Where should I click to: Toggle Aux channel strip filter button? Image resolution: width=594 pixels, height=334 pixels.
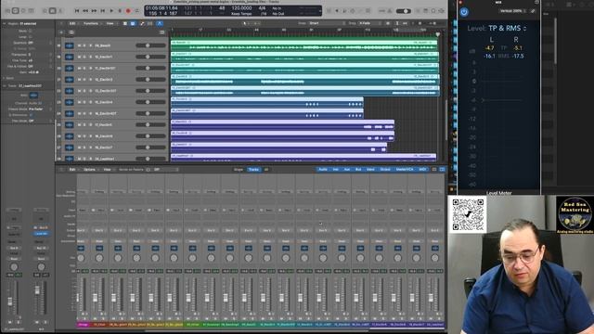coord(346,170)
